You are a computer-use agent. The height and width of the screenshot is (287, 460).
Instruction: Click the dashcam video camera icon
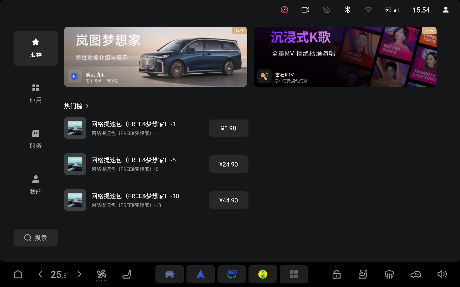pos(306,10)
